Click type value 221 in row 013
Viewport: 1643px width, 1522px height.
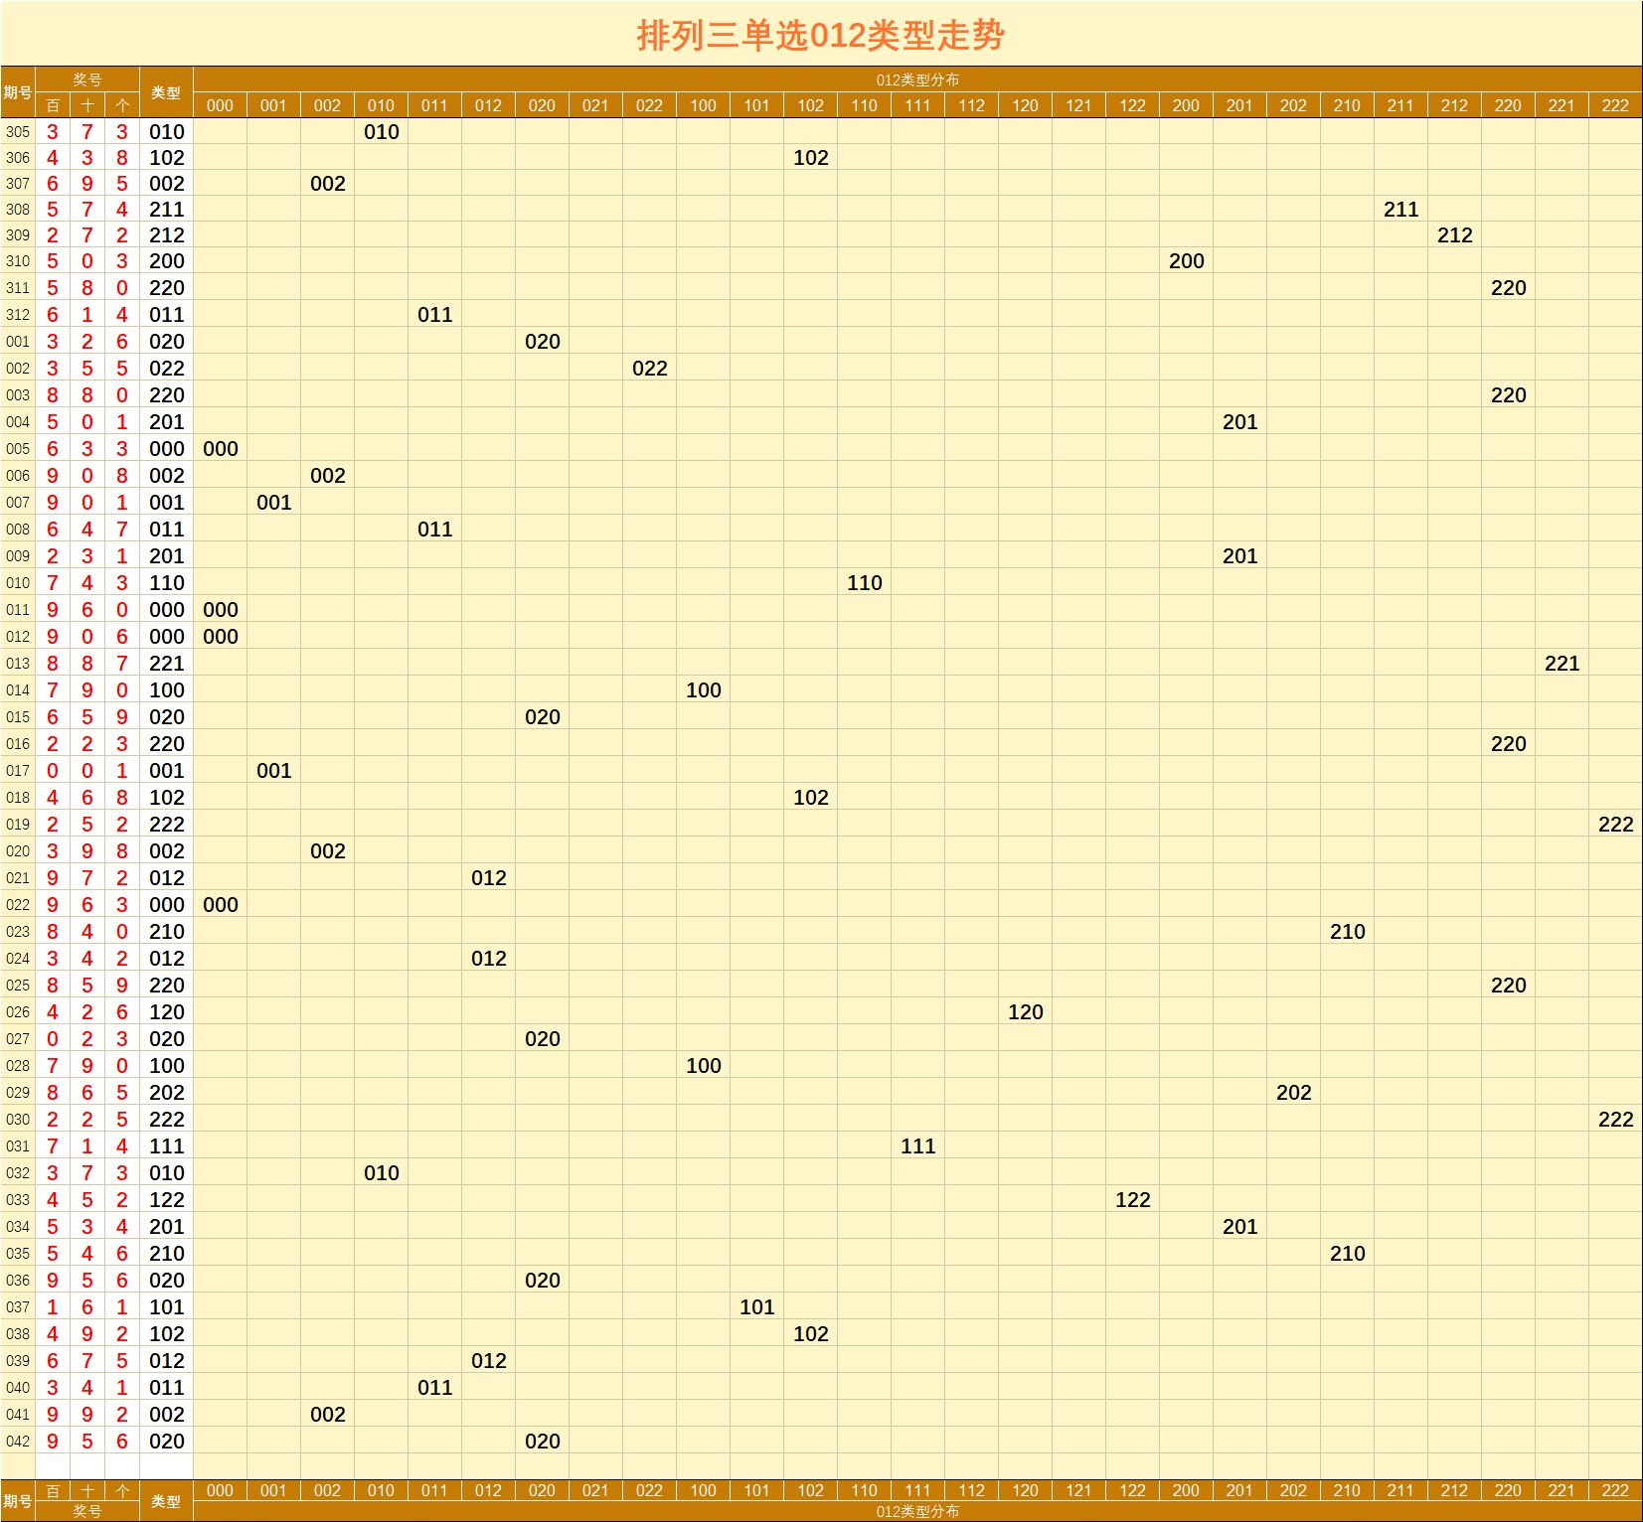tap(167, 663)
